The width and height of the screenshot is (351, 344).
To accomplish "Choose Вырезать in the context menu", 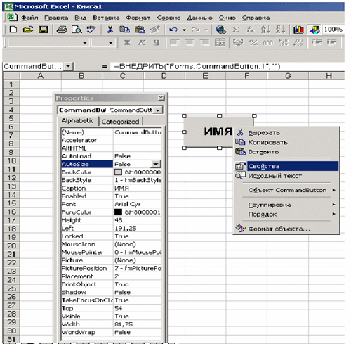I will click(x=287, y=133).
